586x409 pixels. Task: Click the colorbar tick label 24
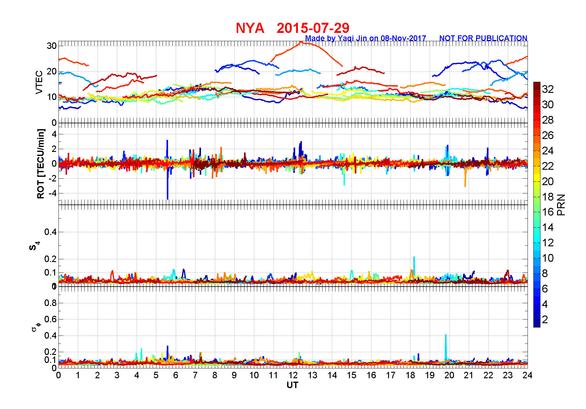[x=548, y=151]
